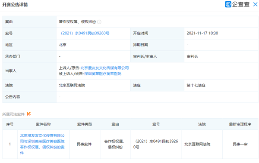The image size is (259, 163).
Task: Click the 所属司法案件 section heading
Action: click(13, 114)
